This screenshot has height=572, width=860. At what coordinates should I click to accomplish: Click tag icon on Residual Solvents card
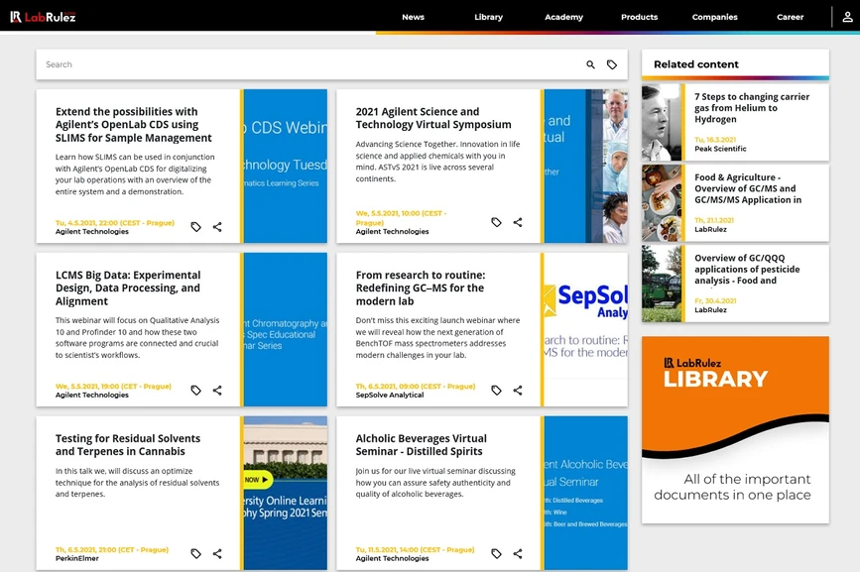pyautogui.click(x=195, y=553)
